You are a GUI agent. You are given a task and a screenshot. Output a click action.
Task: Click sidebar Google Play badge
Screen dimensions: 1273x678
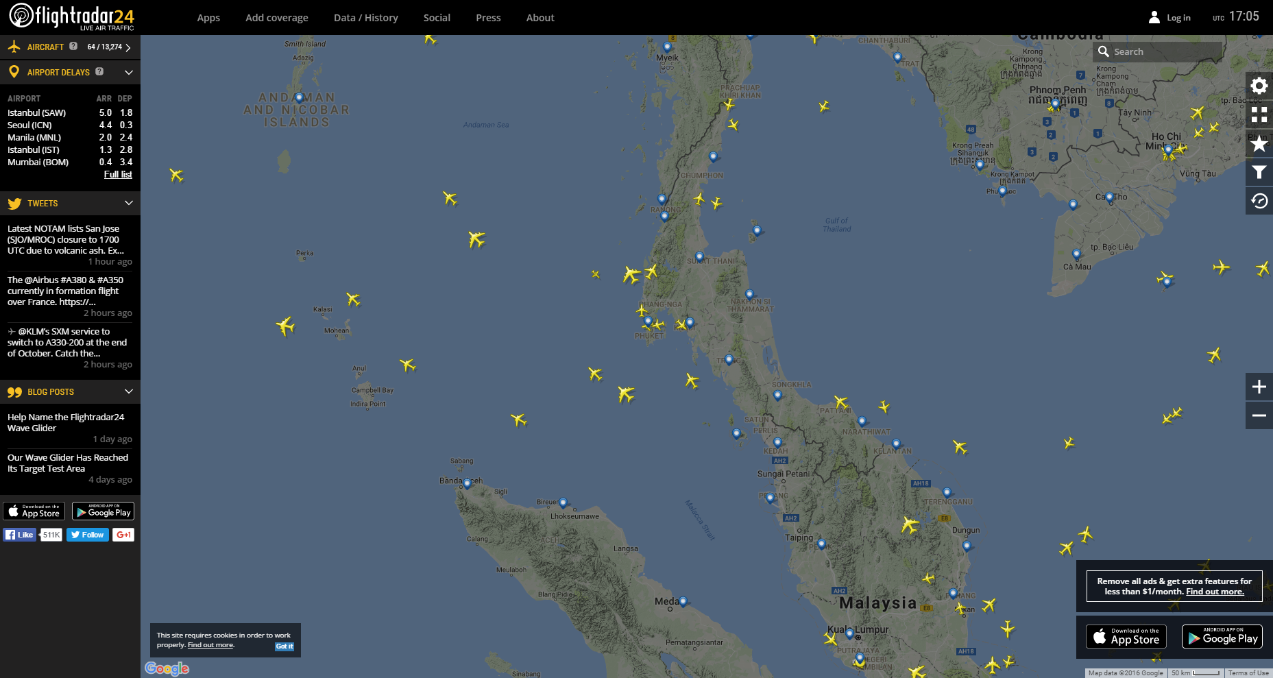pyautogui.click(x=103, y=511)
